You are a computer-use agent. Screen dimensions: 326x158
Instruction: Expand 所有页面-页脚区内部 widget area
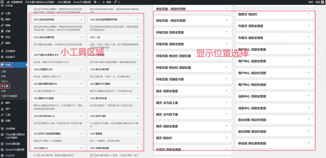pos(227,79)
